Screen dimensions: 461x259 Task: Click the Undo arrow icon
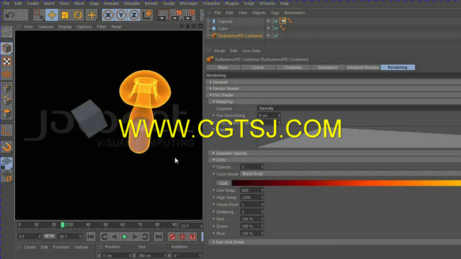tap(9, 15)
